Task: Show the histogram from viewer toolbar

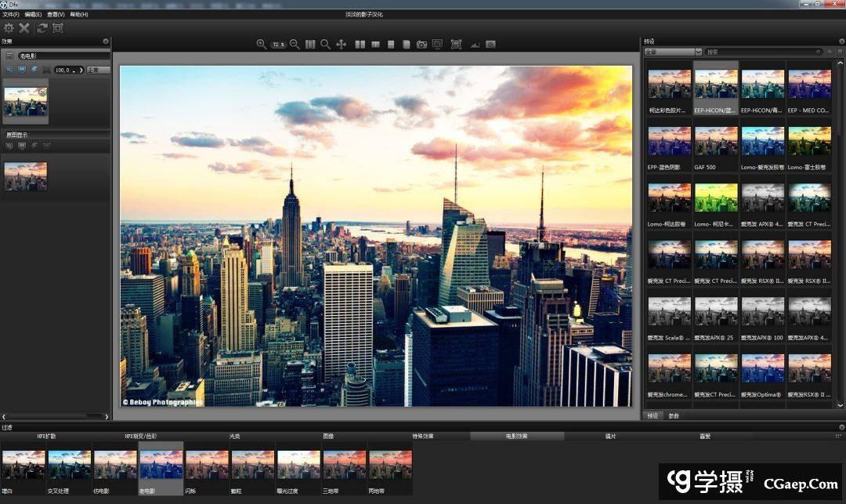Action: point(475,45)
